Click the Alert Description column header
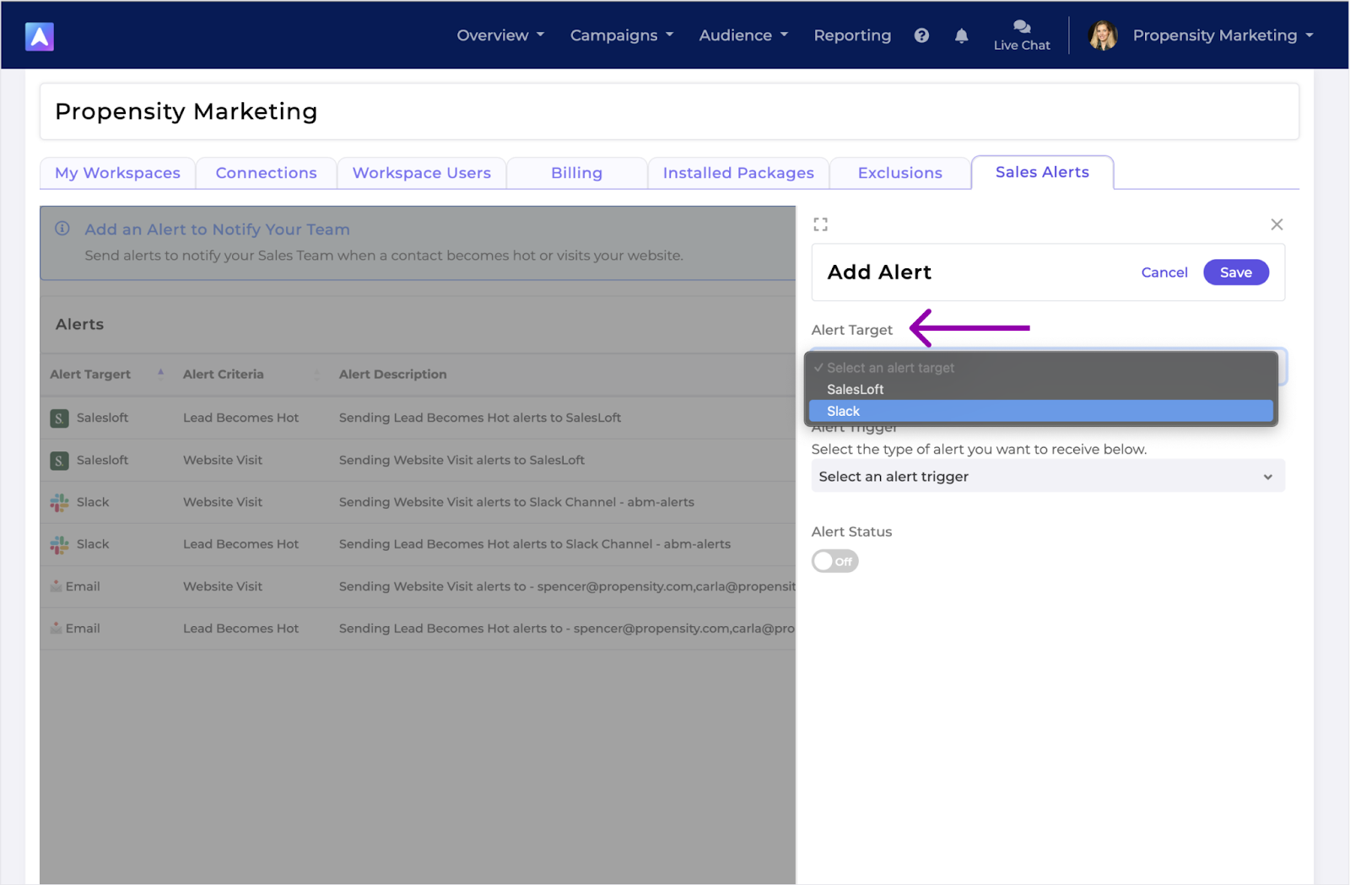The width and height of the screenshot is (1350, 885). coord(393,374)
